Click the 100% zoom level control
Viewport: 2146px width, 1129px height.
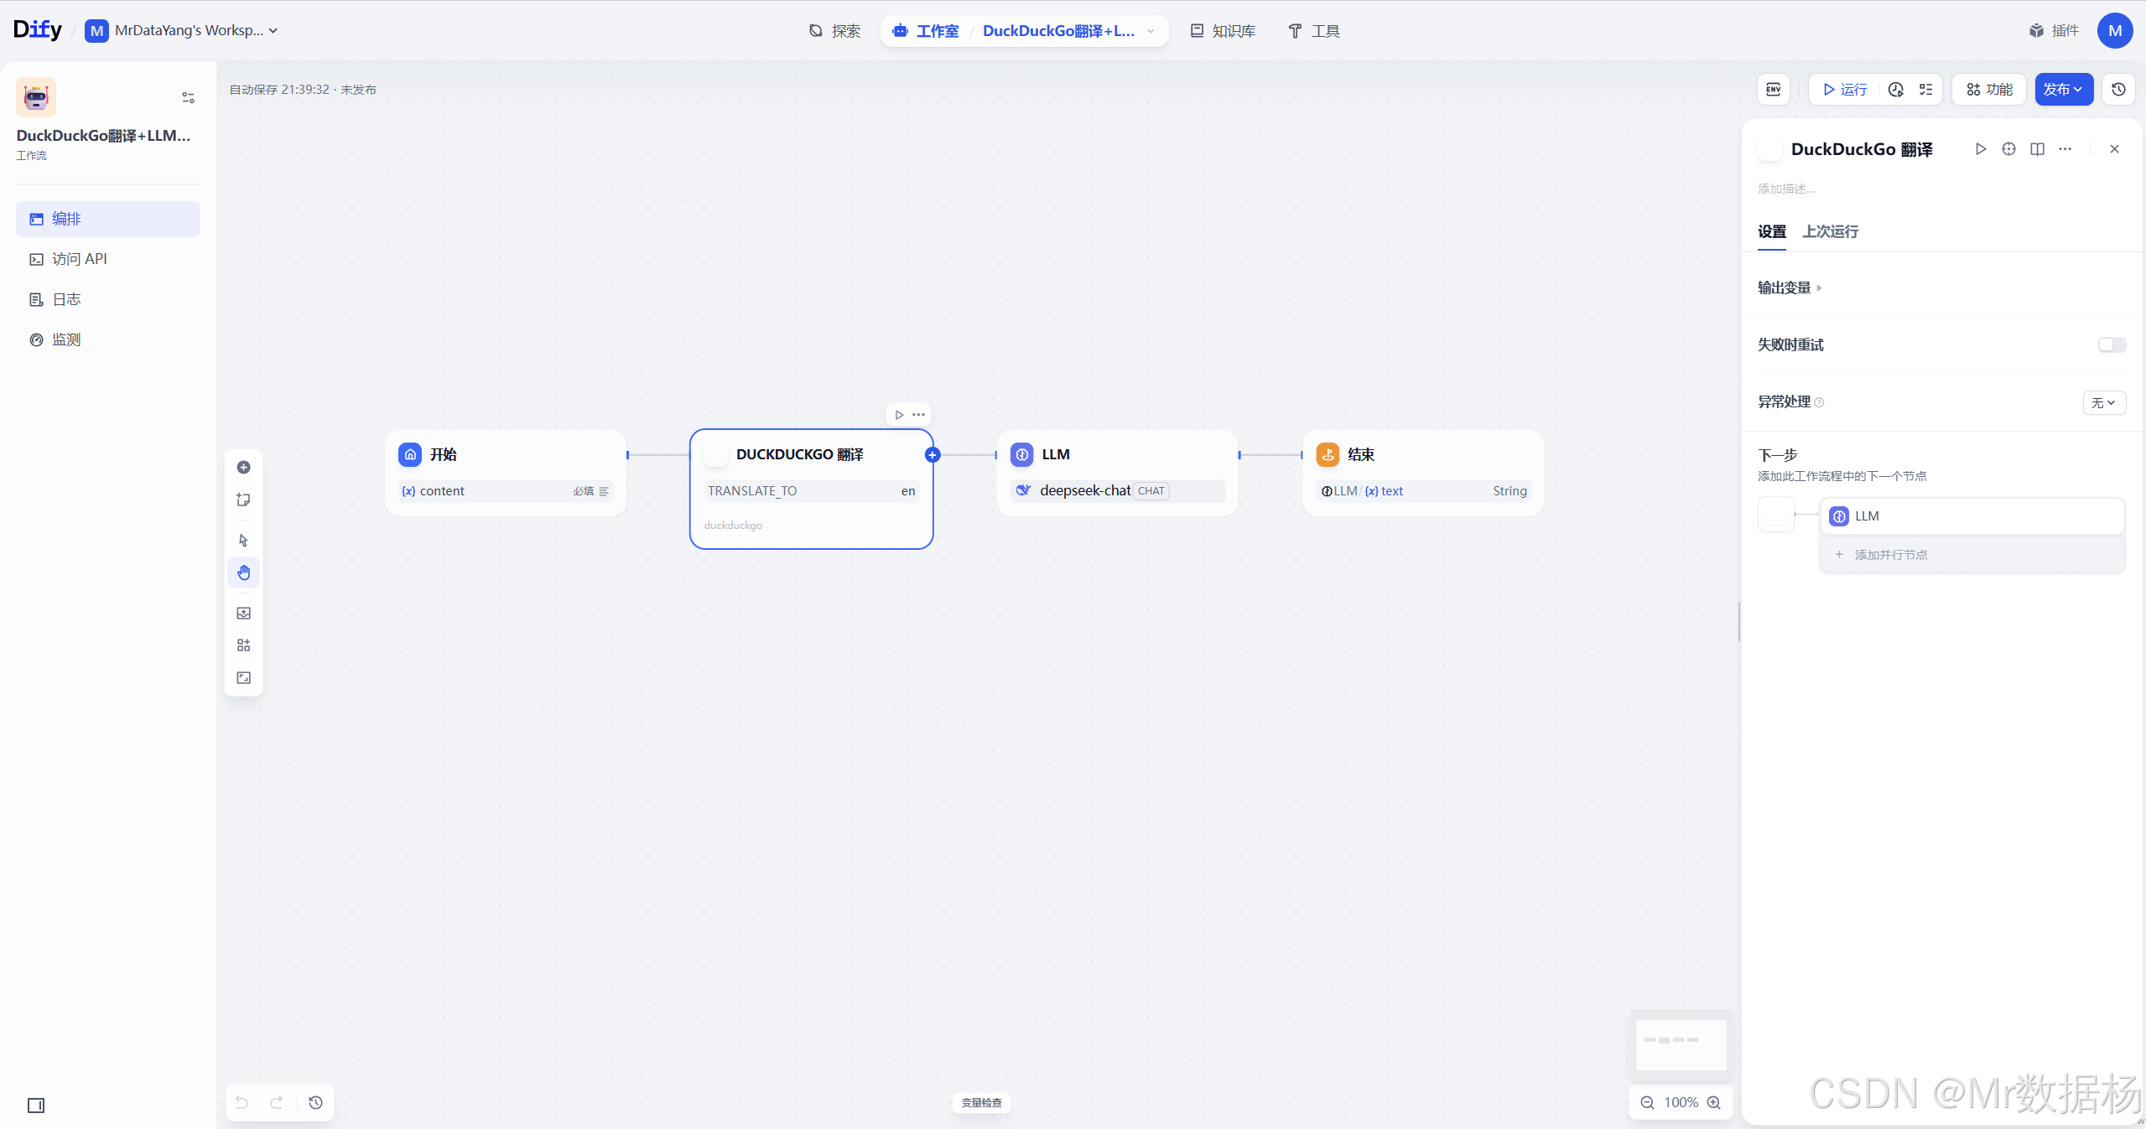coord(1681,1103)
